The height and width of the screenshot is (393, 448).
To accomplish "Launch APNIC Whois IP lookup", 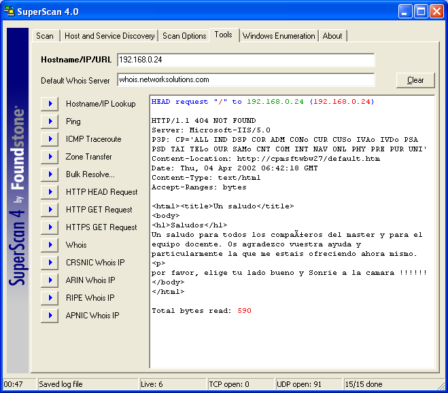I will pos(50,316).
